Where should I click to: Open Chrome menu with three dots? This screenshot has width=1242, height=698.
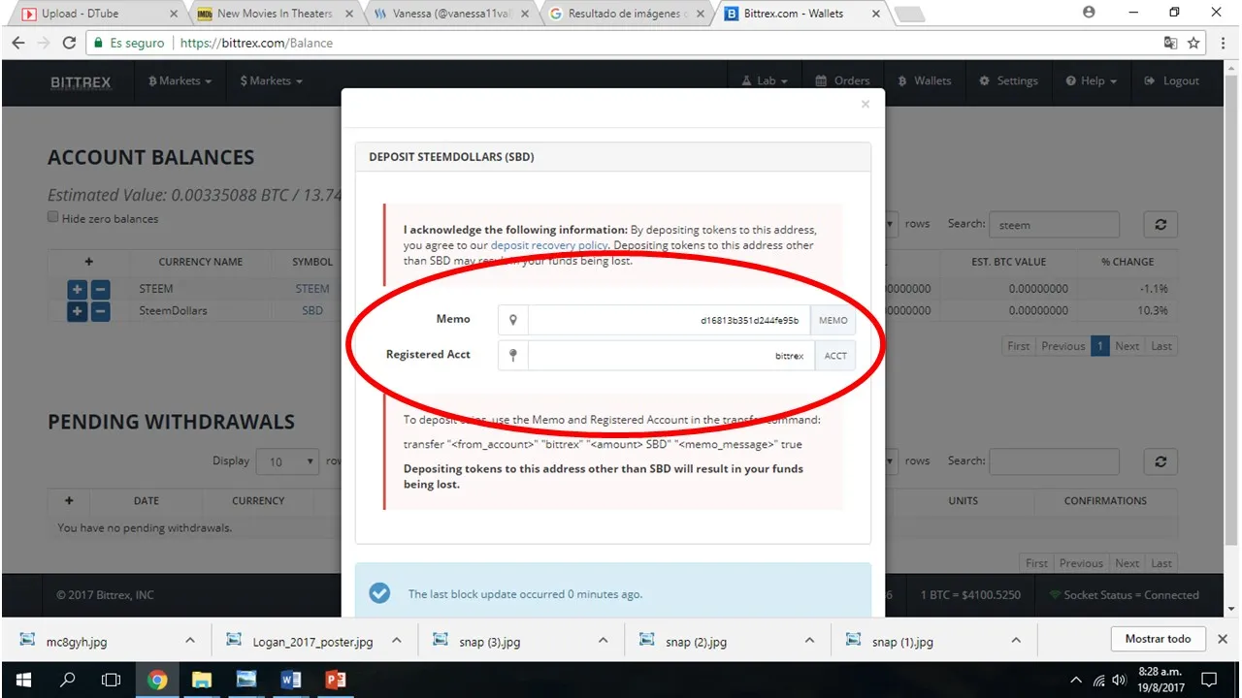pos(1222,43)
